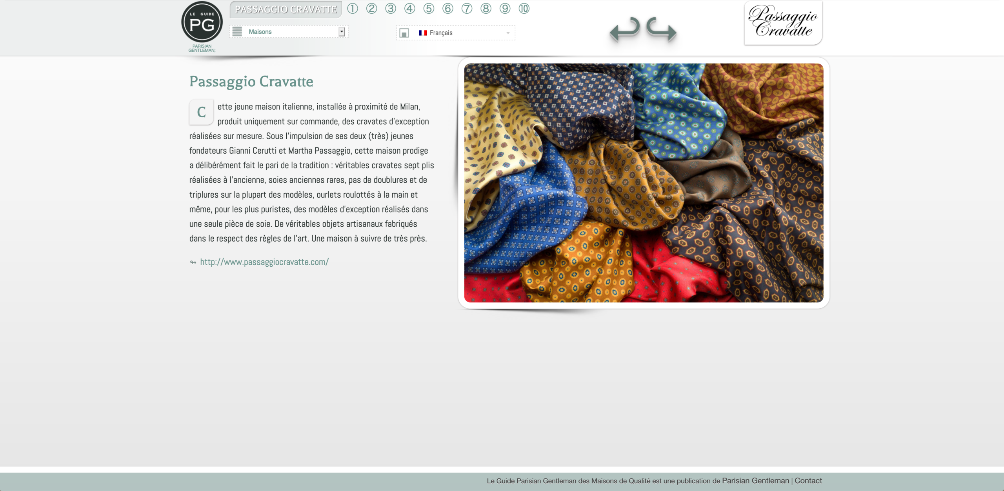Click the previous page curved arrow
The height and width of the screenshot is (491, 1004).
pyautogui.click(x=625, y=29)
